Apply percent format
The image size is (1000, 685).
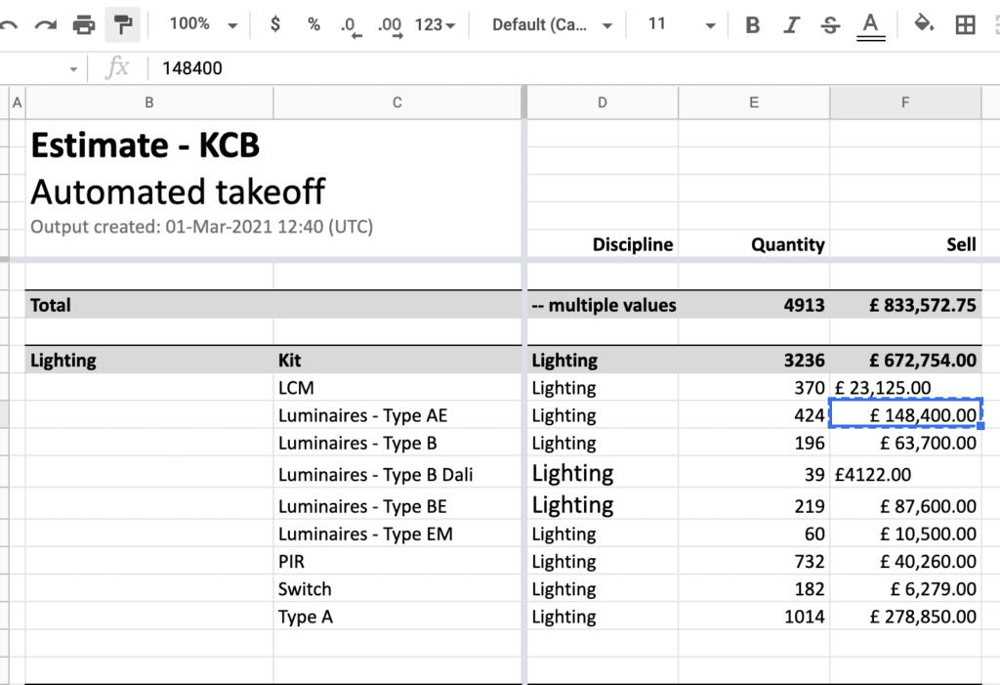coord(313,24)
